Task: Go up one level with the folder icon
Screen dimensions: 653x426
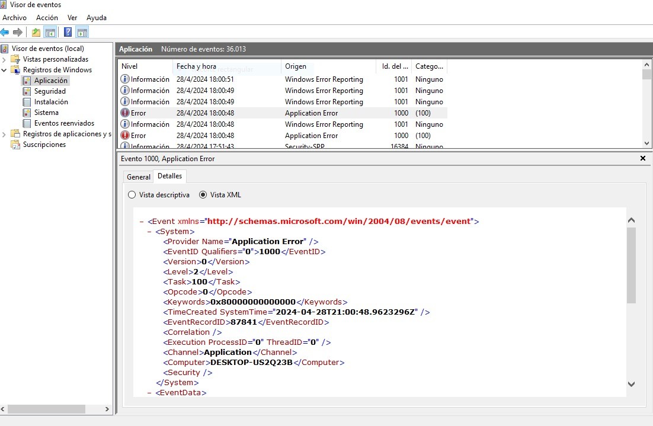Action: pyautogui.click(x=36, y=32)
